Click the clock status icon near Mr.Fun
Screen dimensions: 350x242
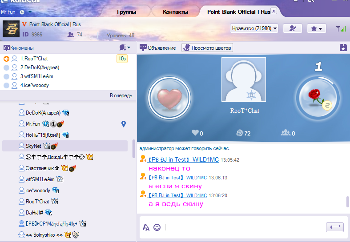click(x=22, y=12)
